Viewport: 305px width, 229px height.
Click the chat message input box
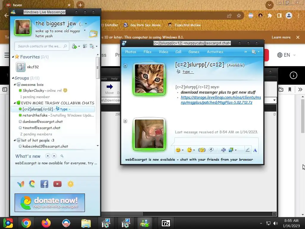216,141
